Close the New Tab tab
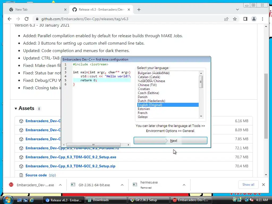272x204 pixels. tap(65, 10)
